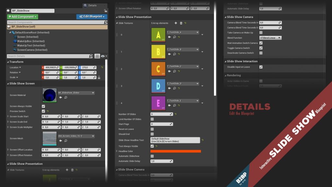Open the Blend Function dropdown

click(270, 38)
